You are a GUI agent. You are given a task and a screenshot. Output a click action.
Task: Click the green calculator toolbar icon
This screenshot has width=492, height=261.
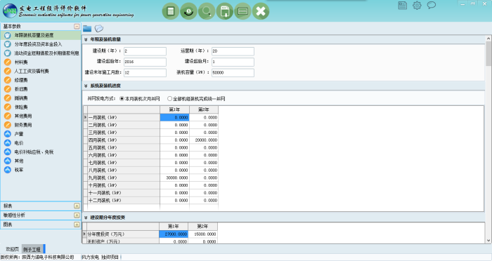[x=171, y=11]
